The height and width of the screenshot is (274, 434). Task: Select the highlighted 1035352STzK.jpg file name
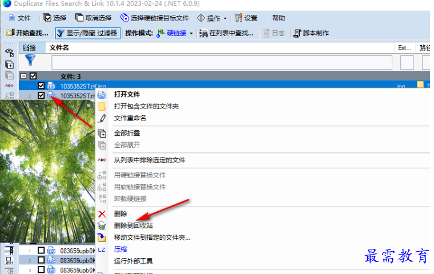83,86
